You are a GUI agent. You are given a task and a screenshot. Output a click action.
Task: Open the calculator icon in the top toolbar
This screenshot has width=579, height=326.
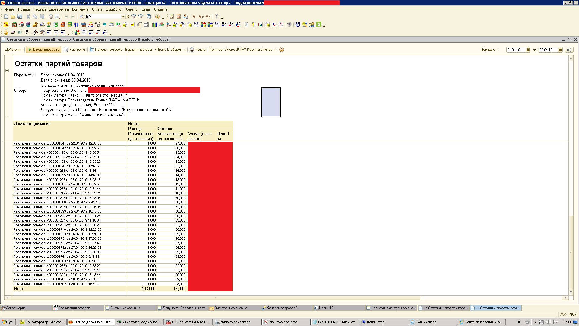click(x=172, y=17)
